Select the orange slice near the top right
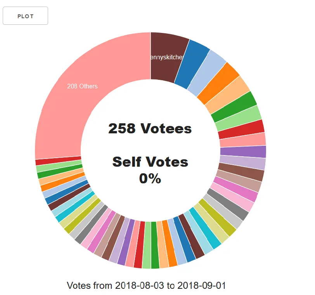This screenshot has height=295, width=315. click(x=218, y=84)
